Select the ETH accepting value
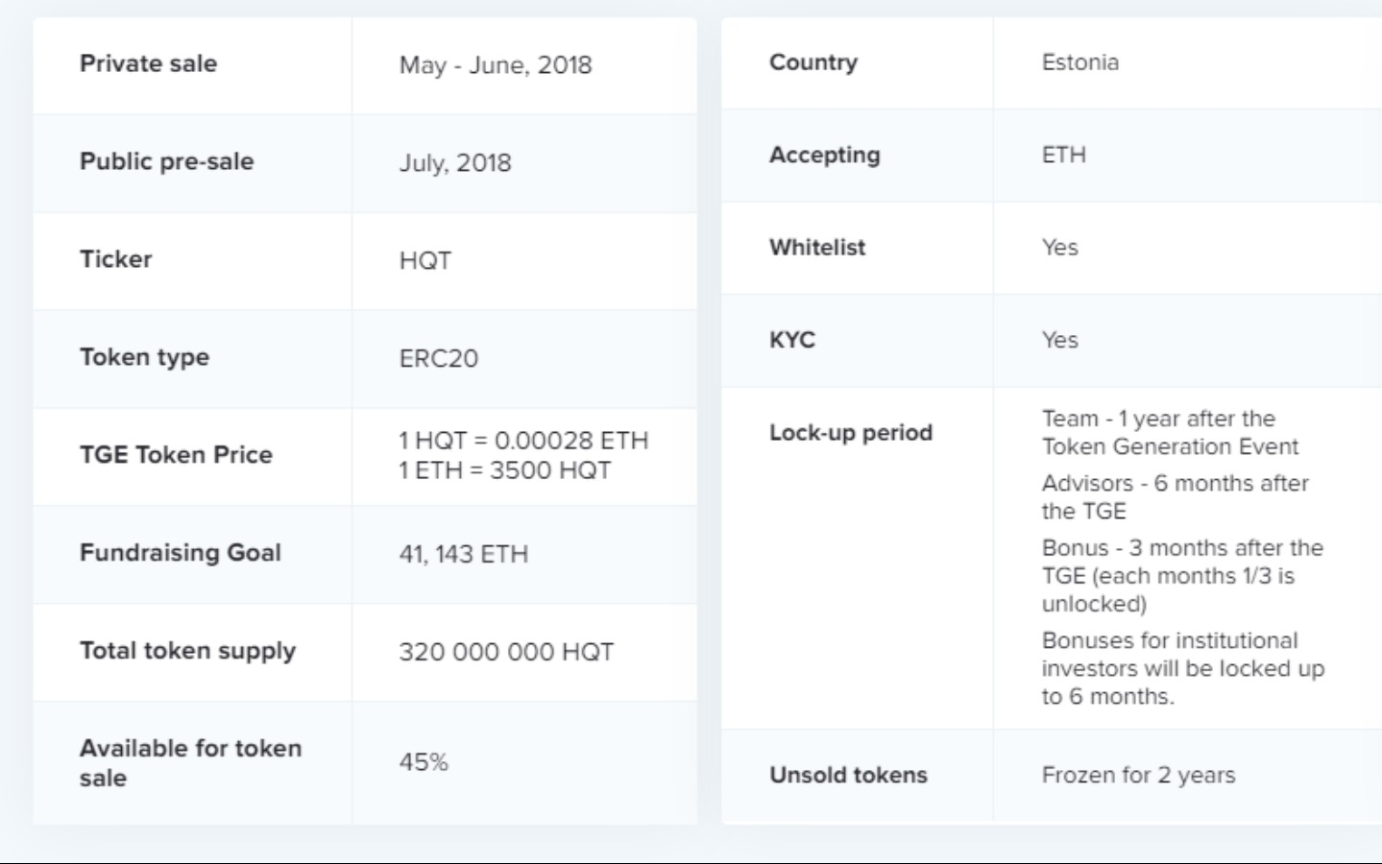This screenshot has width=1382, height=864. pos(1064,155)
